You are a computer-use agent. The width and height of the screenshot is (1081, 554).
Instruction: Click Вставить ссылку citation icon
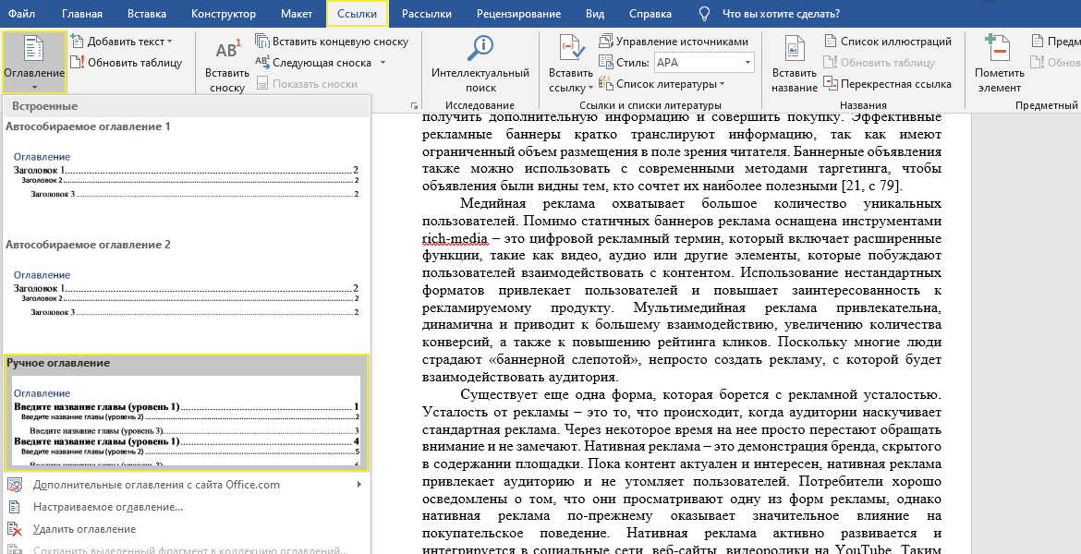571,51
